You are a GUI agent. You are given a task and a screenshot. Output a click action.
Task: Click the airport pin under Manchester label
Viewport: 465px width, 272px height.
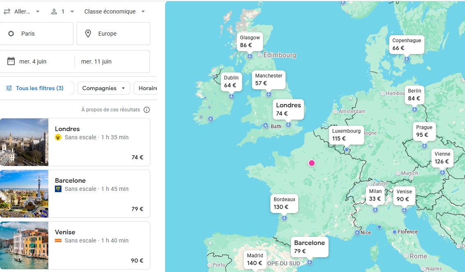pyautogui.click(x=269, y=94)
